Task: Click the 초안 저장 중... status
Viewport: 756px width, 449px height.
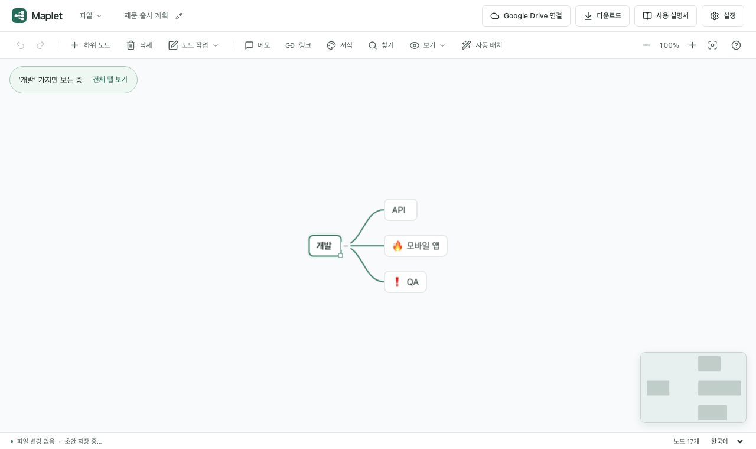Action: 83,441
